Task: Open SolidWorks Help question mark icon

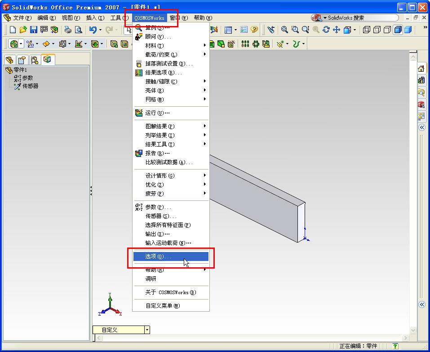Action: click(254, 30)
